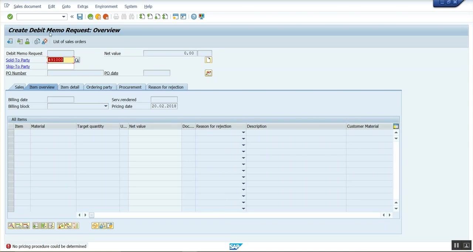Switch to the Sales tab
Image resolution: width=473 pixels, height=252 pixels.
pyautogui.click(x=19, y=87)
